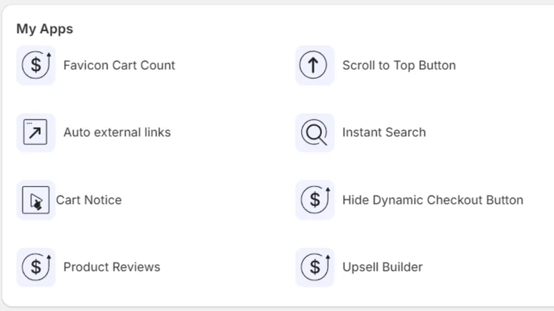Click the My Apps heading
554x311 pixels.
(44, 29)
